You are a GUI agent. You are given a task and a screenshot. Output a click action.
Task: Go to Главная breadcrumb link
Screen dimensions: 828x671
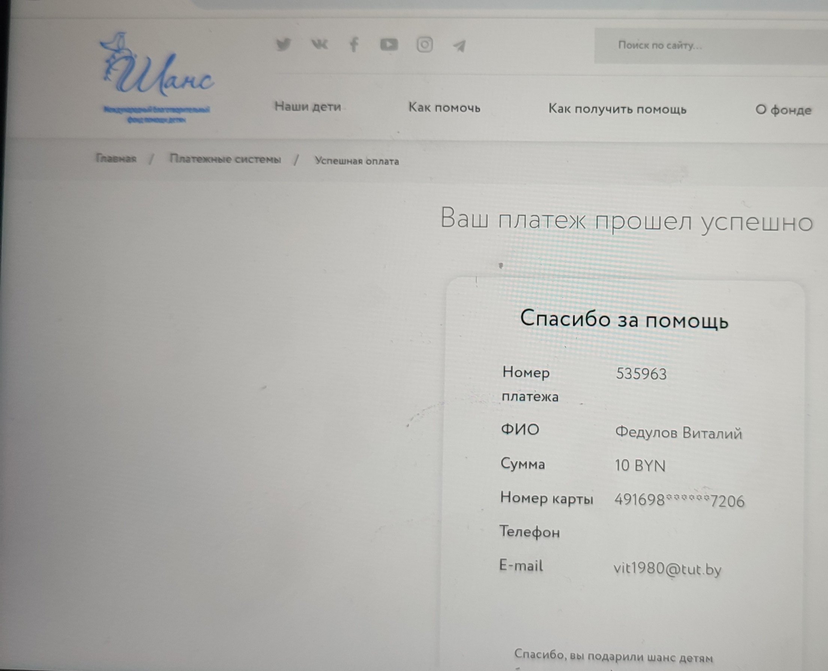click(116, 158)
